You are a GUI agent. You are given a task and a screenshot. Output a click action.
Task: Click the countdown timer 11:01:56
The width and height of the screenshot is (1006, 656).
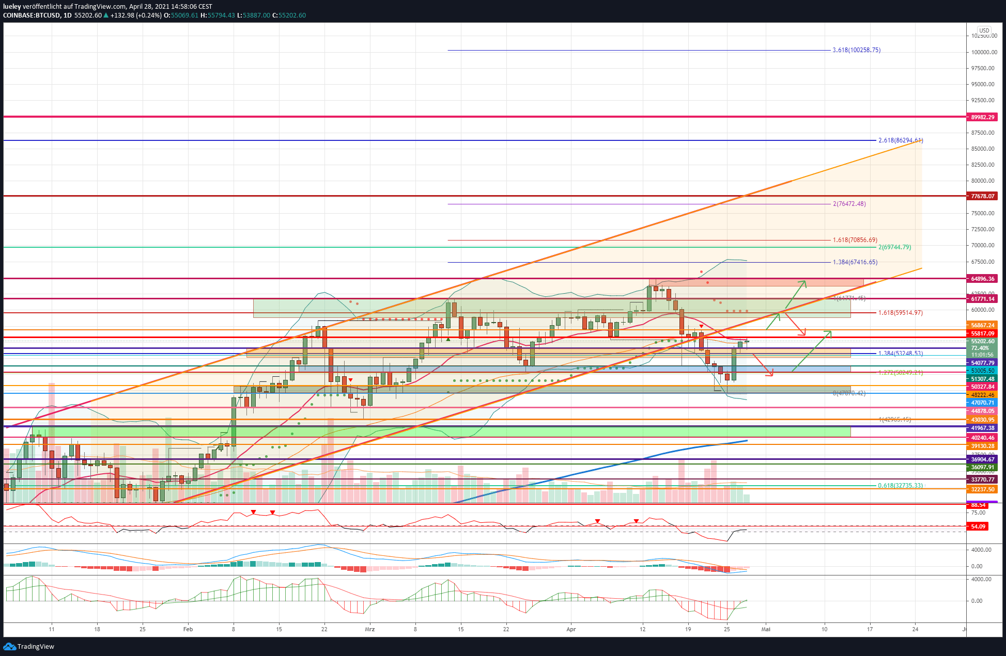(982, 355)
